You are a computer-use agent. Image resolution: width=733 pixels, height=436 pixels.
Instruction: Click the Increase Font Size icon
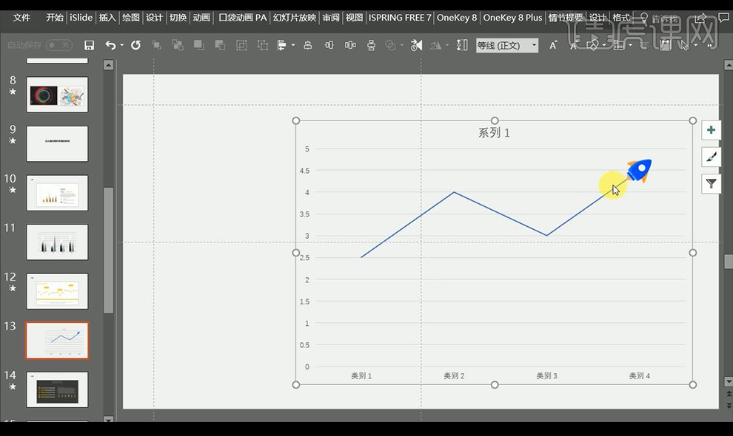click(553, 45)
